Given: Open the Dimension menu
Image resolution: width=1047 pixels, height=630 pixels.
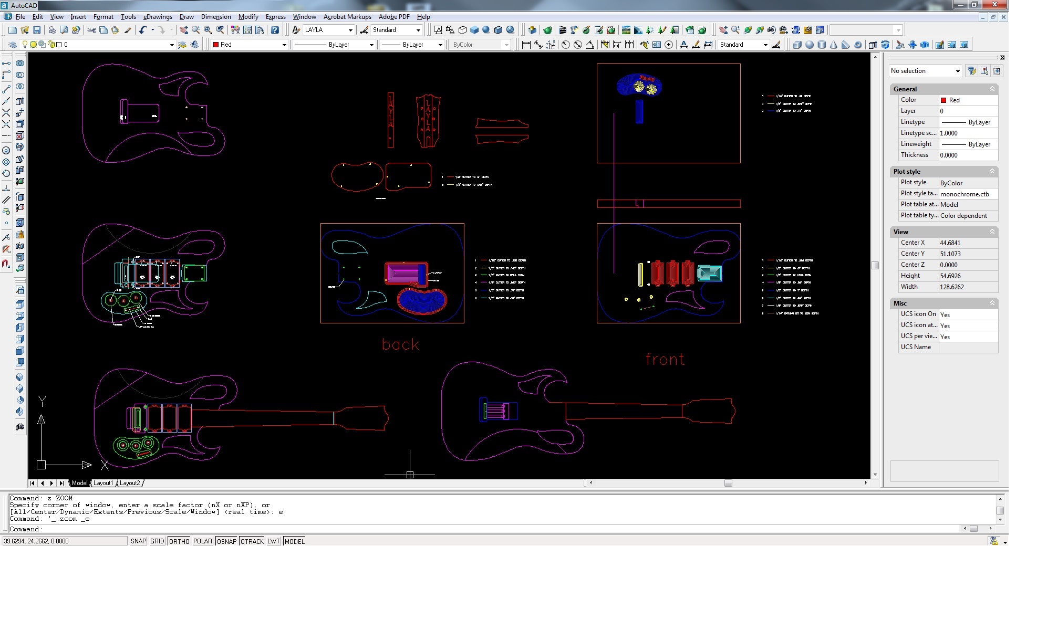Looking at the screenshot, I should click(x=215, y=17).
